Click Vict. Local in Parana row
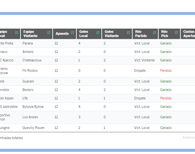This screenshot has width=195, height=154. pyautogui.click(x=142, y=43)
